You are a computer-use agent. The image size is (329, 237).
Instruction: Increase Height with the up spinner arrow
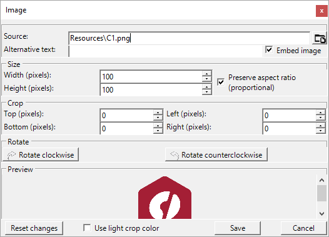[206, 87]
